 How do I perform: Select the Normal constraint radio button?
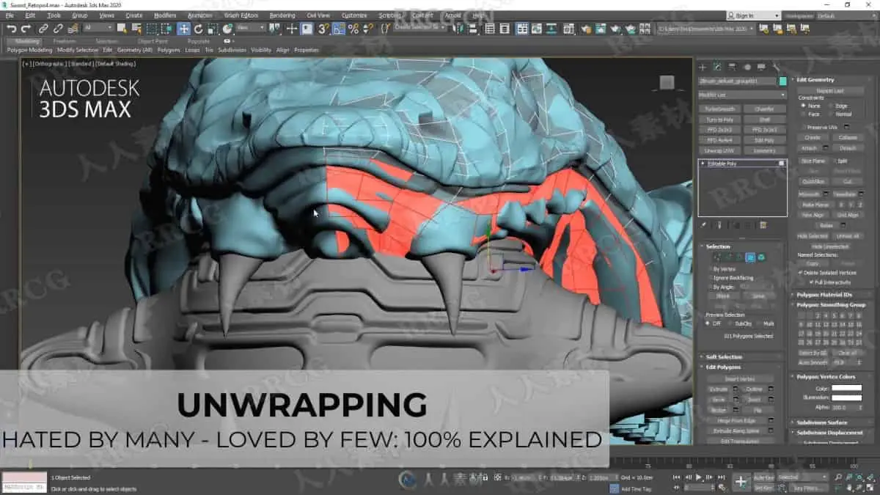831,114
